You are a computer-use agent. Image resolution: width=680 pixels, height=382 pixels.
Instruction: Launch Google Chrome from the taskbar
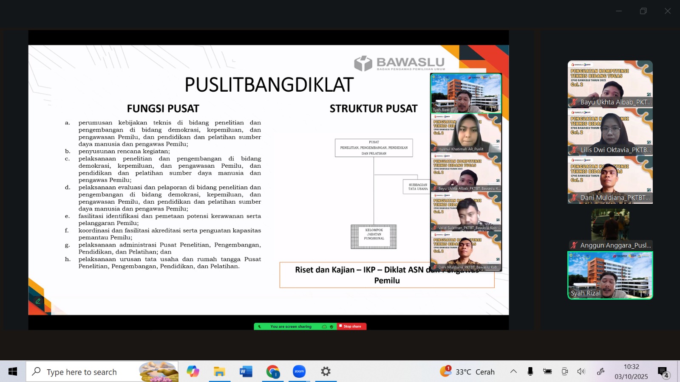272,372
